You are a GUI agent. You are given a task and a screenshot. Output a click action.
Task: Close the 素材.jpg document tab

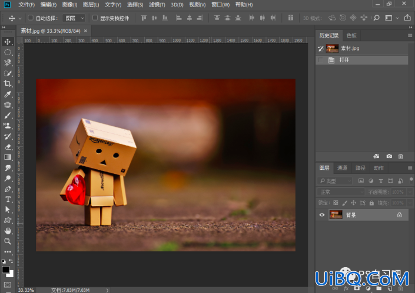point(85,31)
